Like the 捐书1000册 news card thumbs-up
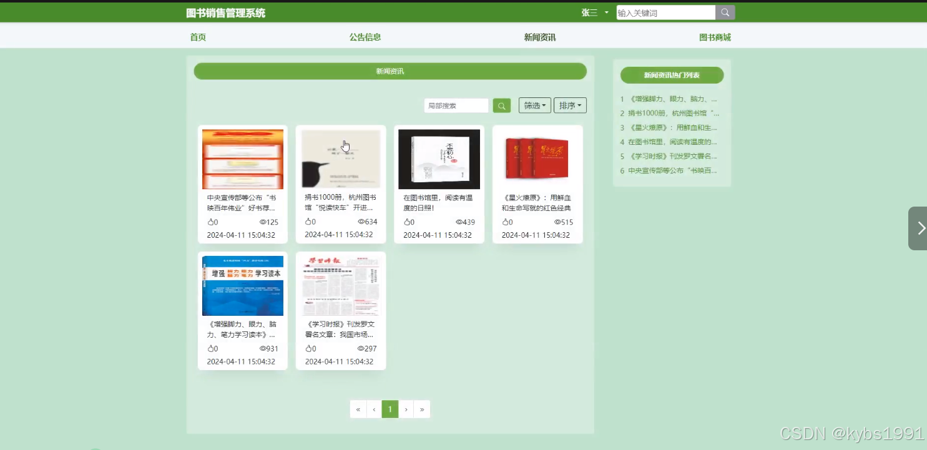The image size is (927, 450). pyautogui.click(x=308, y=222)
